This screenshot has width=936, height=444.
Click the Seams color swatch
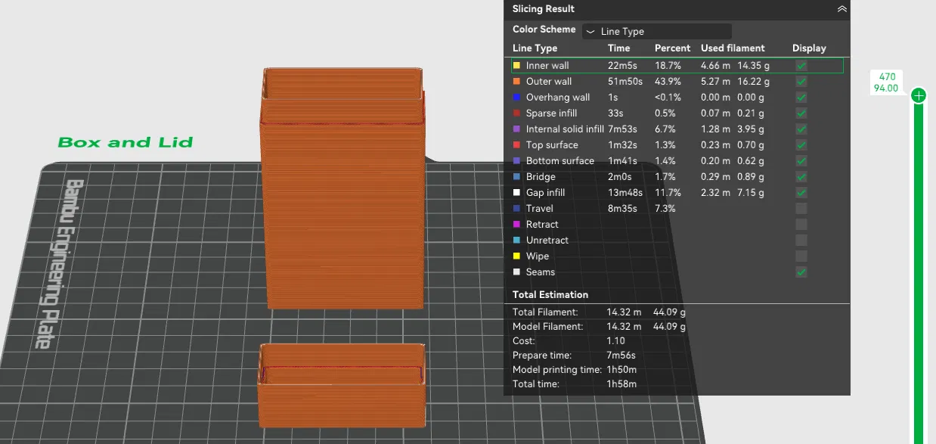516,272
